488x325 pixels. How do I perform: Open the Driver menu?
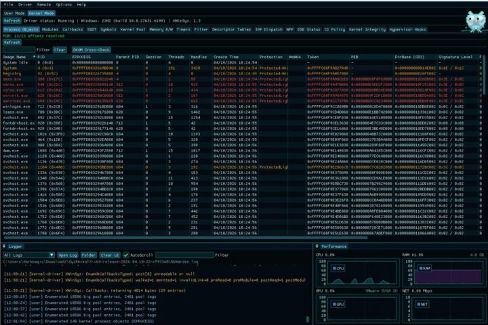(x=25, y=5)
